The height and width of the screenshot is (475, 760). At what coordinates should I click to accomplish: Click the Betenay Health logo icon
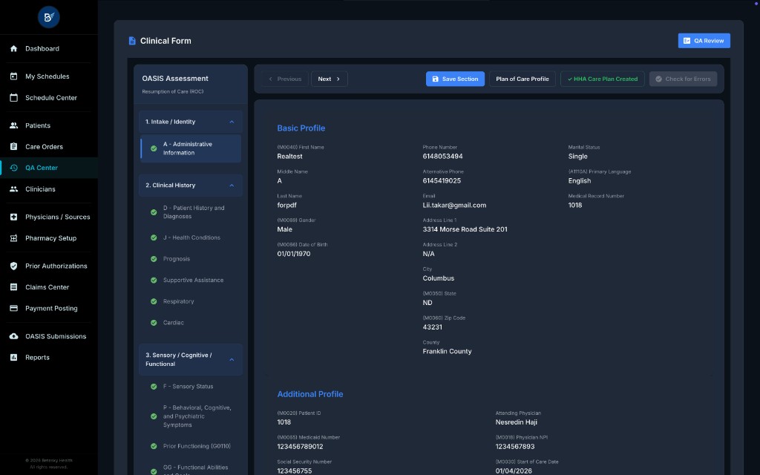coord(48,17)
